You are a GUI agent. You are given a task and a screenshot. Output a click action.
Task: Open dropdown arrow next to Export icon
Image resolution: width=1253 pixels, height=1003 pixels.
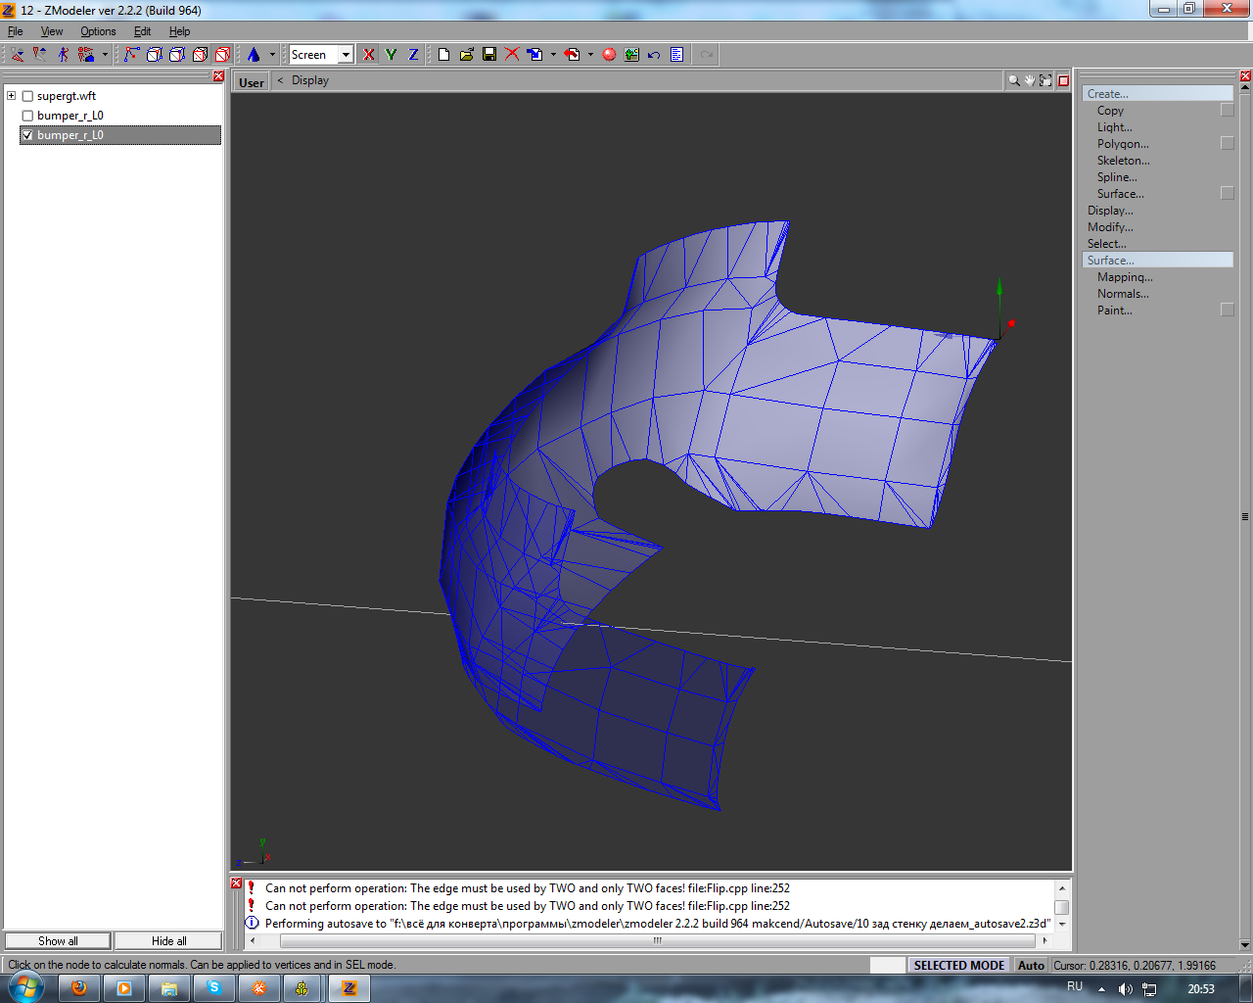tap(590, 55)
